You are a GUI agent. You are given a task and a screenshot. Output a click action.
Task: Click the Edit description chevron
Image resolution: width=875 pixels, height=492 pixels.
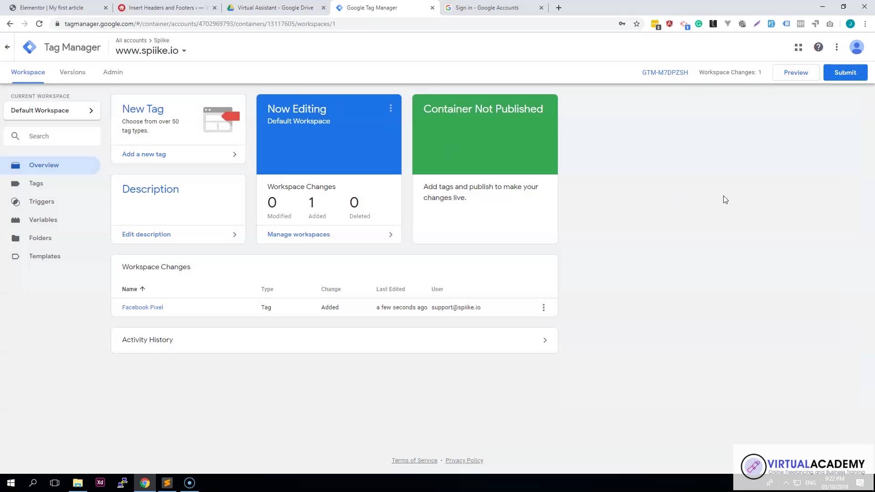click(235, 235)
